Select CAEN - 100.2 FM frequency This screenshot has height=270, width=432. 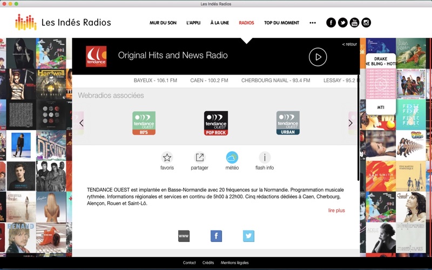coord(209,80)
